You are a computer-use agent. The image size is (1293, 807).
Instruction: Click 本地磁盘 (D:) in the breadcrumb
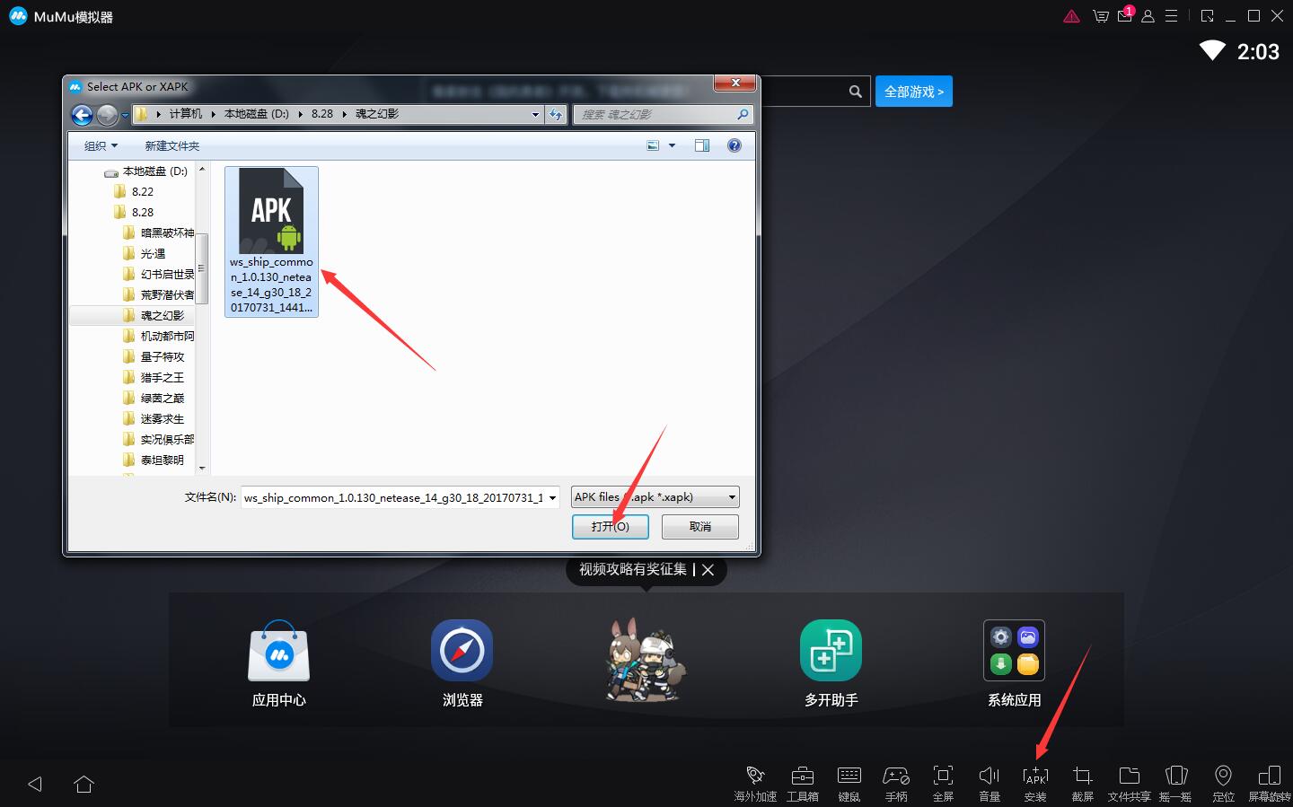point(257,114)
